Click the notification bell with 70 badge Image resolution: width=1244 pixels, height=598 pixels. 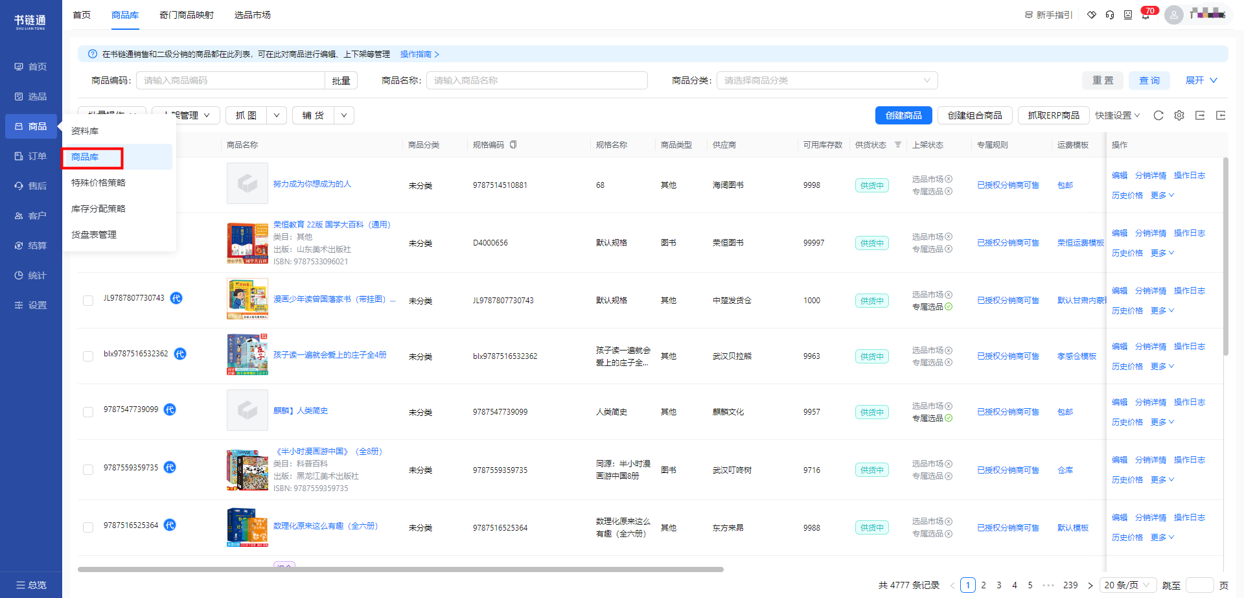pyautogui.click(x=1146, y=14)
